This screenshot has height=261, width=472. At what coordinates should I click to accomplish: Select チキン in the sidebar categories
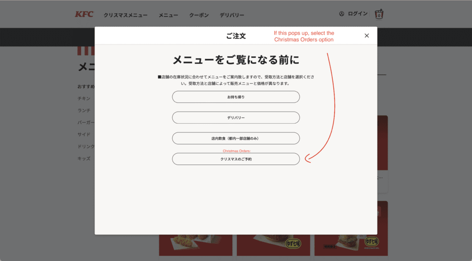(x=84, y=98)
